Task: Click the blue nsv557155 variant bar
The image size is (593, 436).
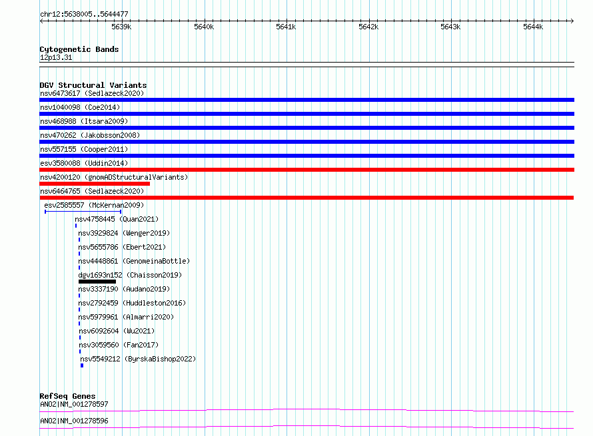Action: point(306,156)
